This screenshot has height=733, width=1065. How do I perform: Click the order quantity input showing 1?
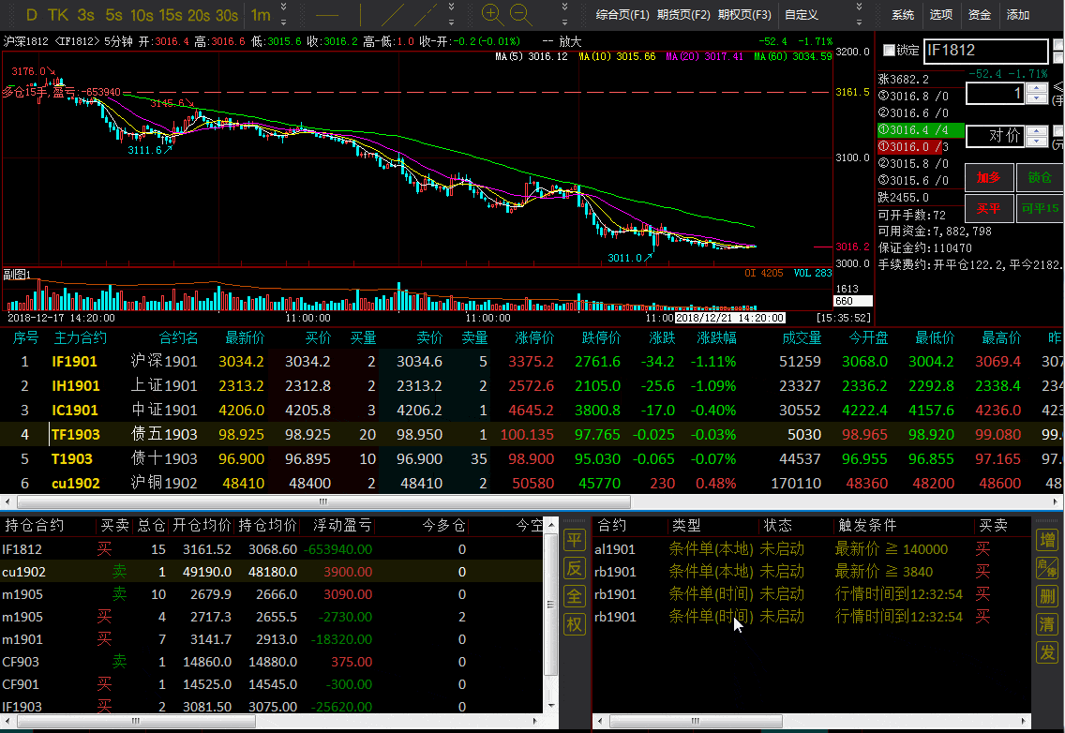pos(996,93)
